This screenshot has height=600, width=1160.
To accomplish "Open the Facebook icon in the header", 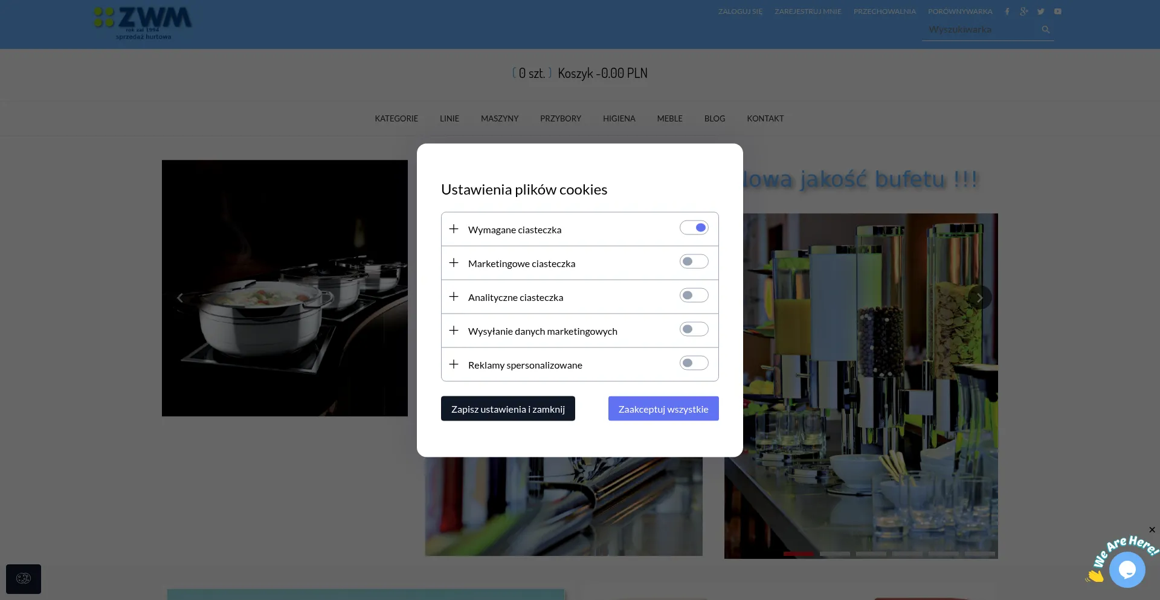I will pyautogui.click(x=1007, y=11).
